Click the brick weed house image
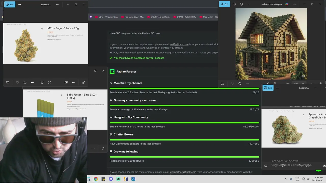The height and width of the screenshot is (183, 326). pos(271,44)
